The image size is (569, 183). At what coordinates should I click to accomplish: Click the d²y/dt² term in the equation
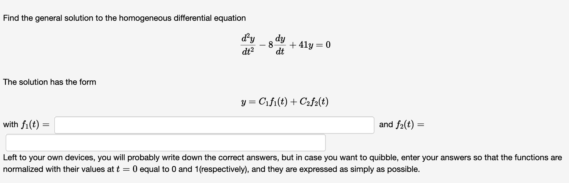(x=249, y=44)
